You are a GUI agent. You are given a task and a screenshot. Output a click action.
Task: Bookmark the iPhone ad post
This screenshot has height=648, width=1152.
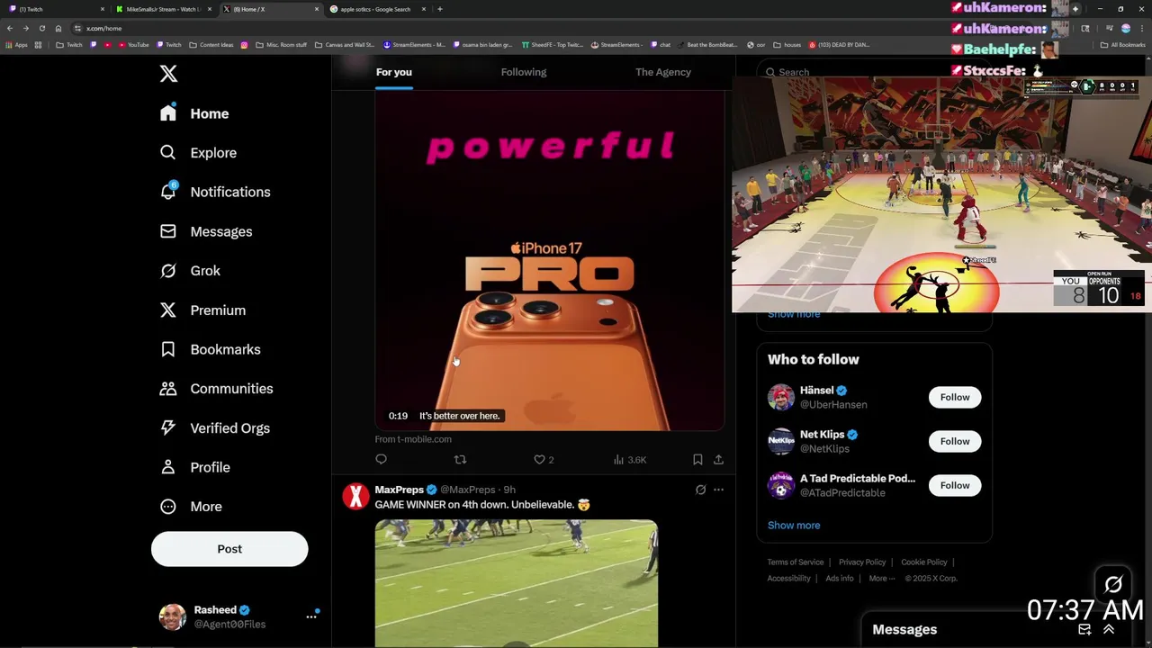(x=697, y=460)
